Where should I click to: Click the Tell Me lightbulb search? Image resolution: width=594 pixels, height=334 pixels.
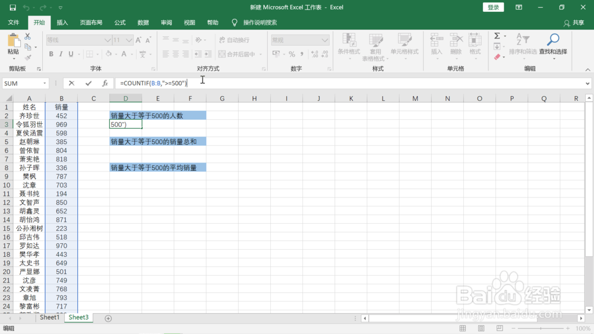tap(235, 23)
